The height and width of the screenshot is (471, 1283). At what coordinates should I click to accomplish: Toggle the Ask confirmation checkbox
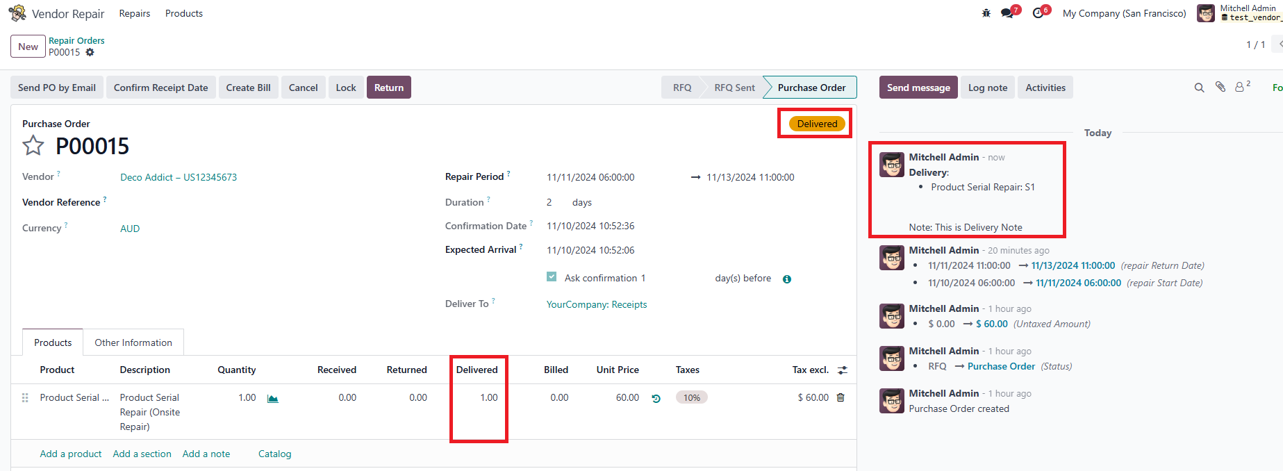tap(552, 277)
